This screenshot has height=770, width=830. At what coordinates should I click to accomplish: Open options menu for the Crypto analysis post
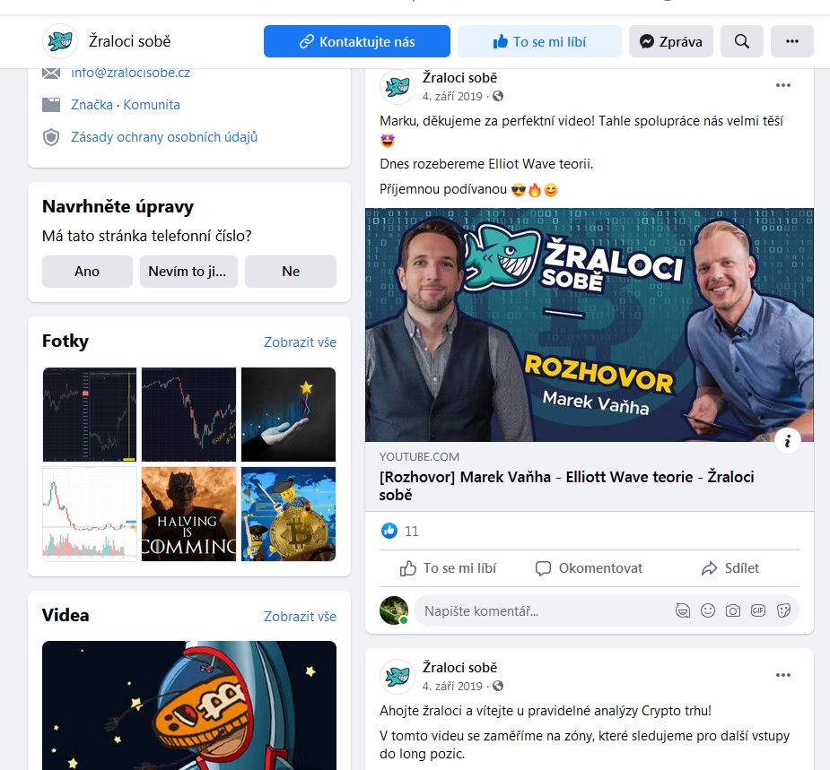(782, 675)
